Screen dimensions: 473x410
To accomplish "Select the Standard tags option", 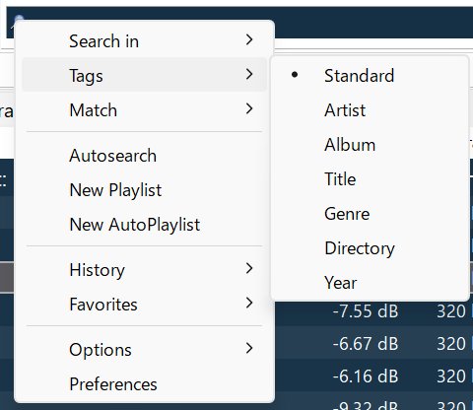I will pos(370,76).
